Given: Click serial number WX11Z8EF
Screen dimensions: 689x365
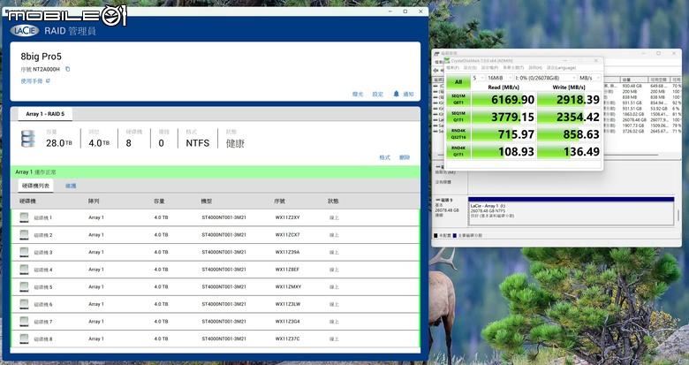Looking at the screenshot, I should click(287, 270).
